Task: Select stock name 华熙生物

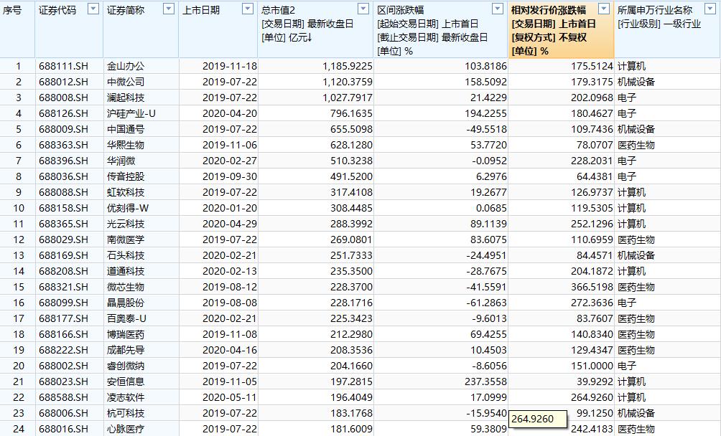Action: pos(126,145)
